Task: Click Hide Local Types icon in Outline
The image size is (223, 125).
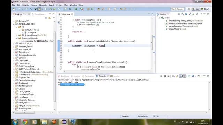Action: pyautogui.click(x=197, y=14)
